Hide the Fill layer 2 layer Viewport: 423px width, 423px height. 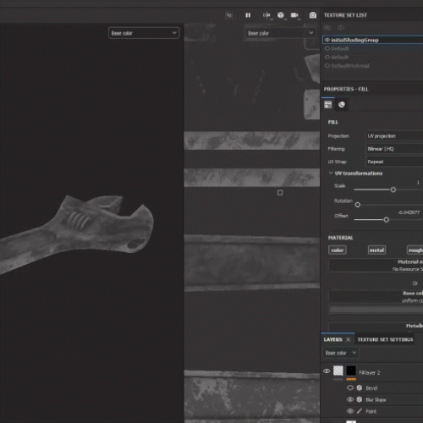point(327,371)
